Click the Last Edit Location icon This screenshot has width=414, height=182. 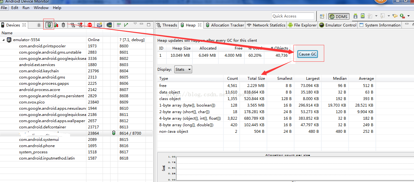[395, 16]
